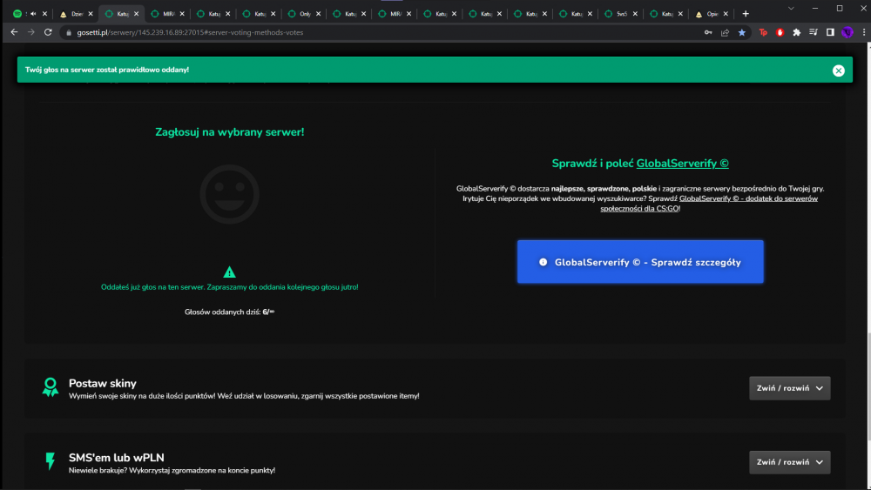Open the saved passwords key icon

(x=708, y=32)
